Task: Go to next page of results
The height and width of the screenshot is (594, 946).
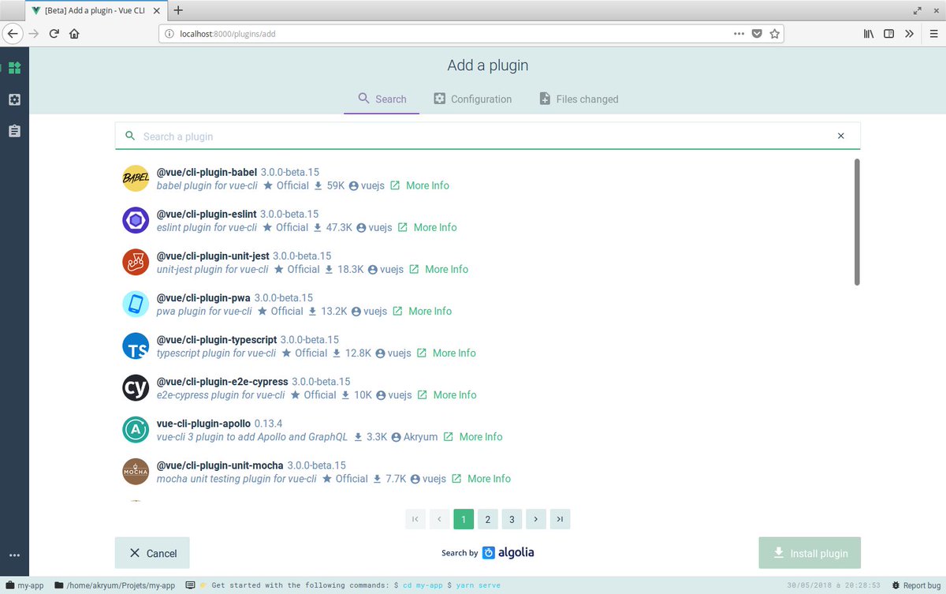Action: tap(536, 519)
